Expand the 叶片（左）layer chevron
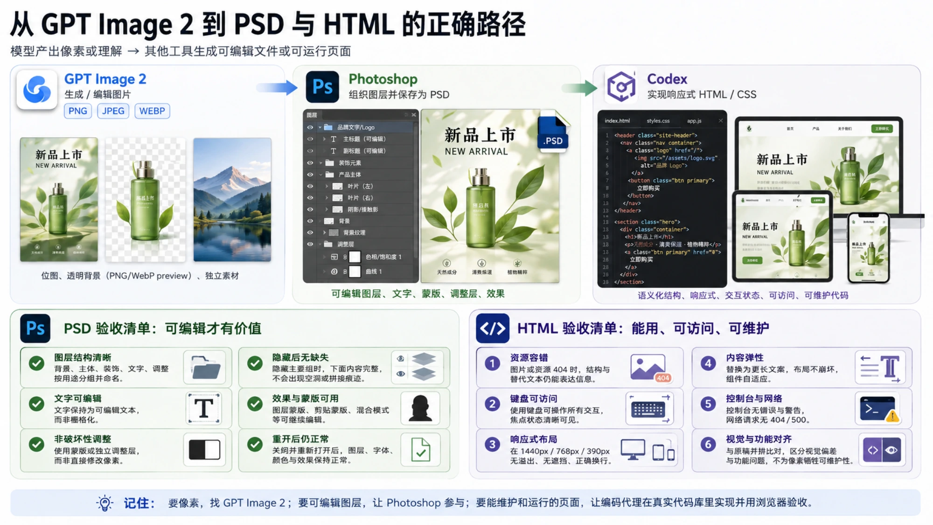Viewport: 933px width, 525px height. [327, 186]
